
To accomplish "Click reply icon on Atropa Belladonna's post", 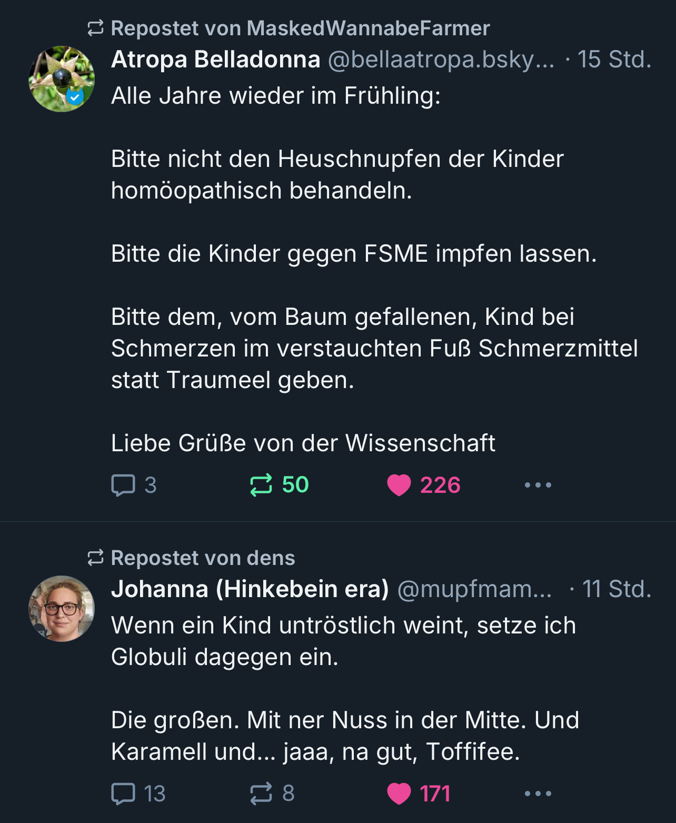I will point(124,485).
